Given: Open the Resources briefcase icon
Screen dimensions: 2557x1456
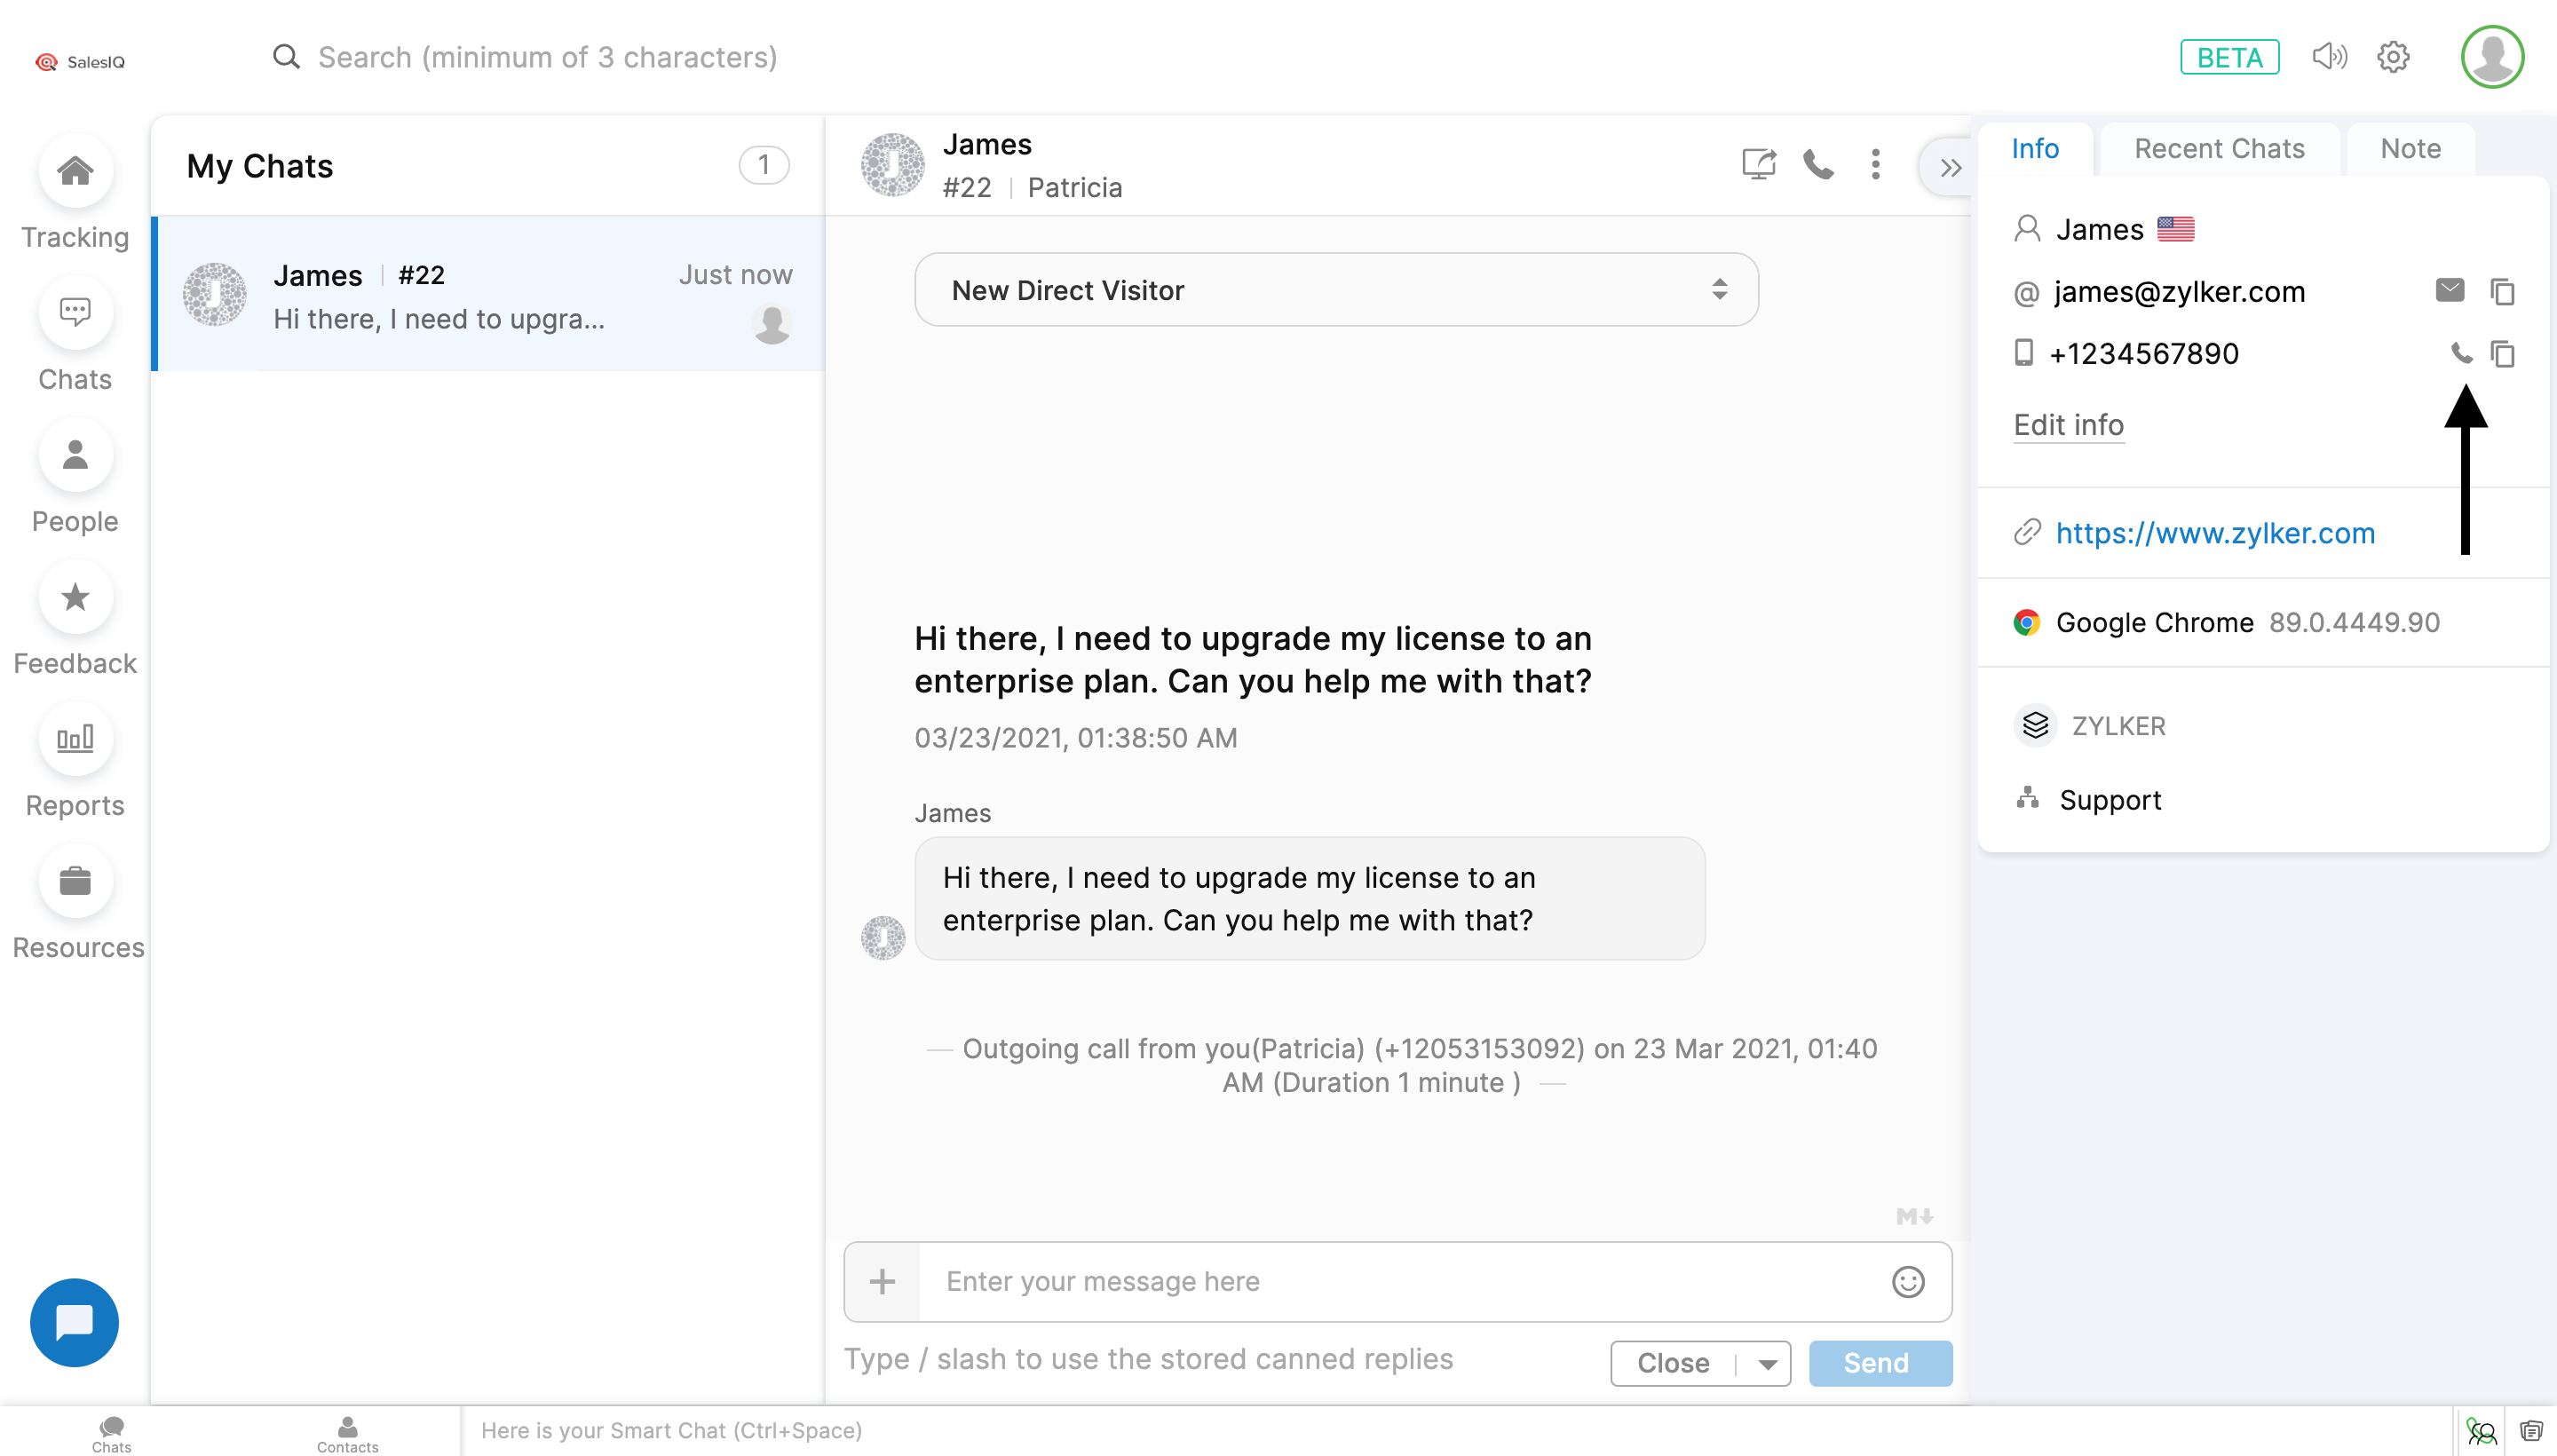Looking at the screenshot, I should [x=75, y=881].
